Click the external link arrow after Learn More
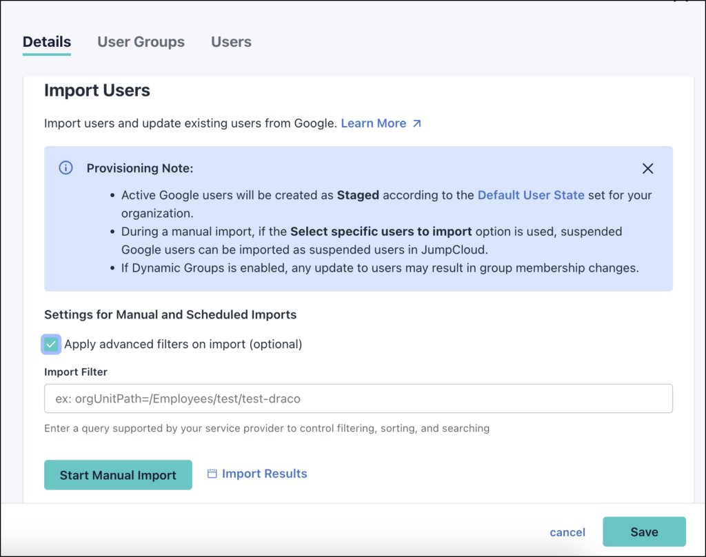Viewport: 706px width, 557px height. (416, 123)
